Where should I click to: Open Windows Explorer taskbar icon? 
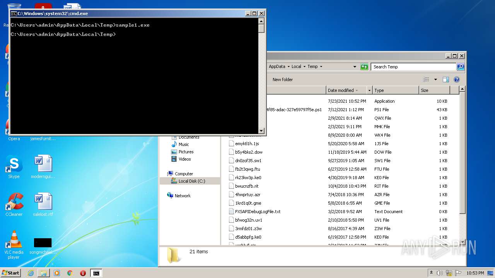pyautogui.click(x=44, y=273)
